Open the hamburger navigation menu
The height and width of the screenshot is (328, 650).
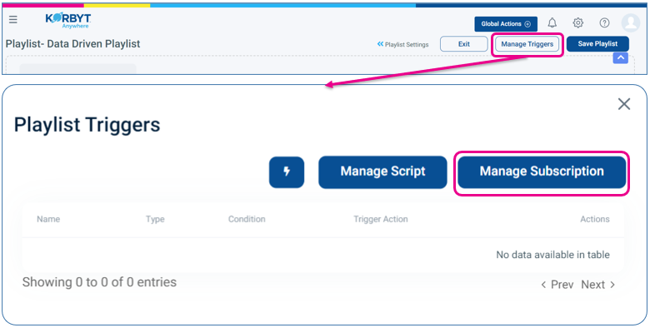tap(13, 20)
